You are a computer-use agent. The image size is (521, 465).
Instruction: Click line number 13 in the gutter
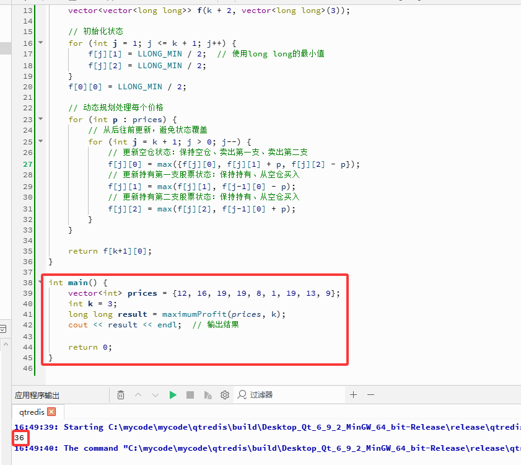(x=28, y=11)
